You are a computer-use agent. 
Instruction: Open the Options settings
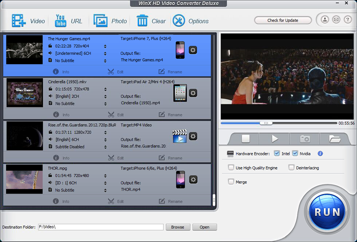[x=179, y=21]
